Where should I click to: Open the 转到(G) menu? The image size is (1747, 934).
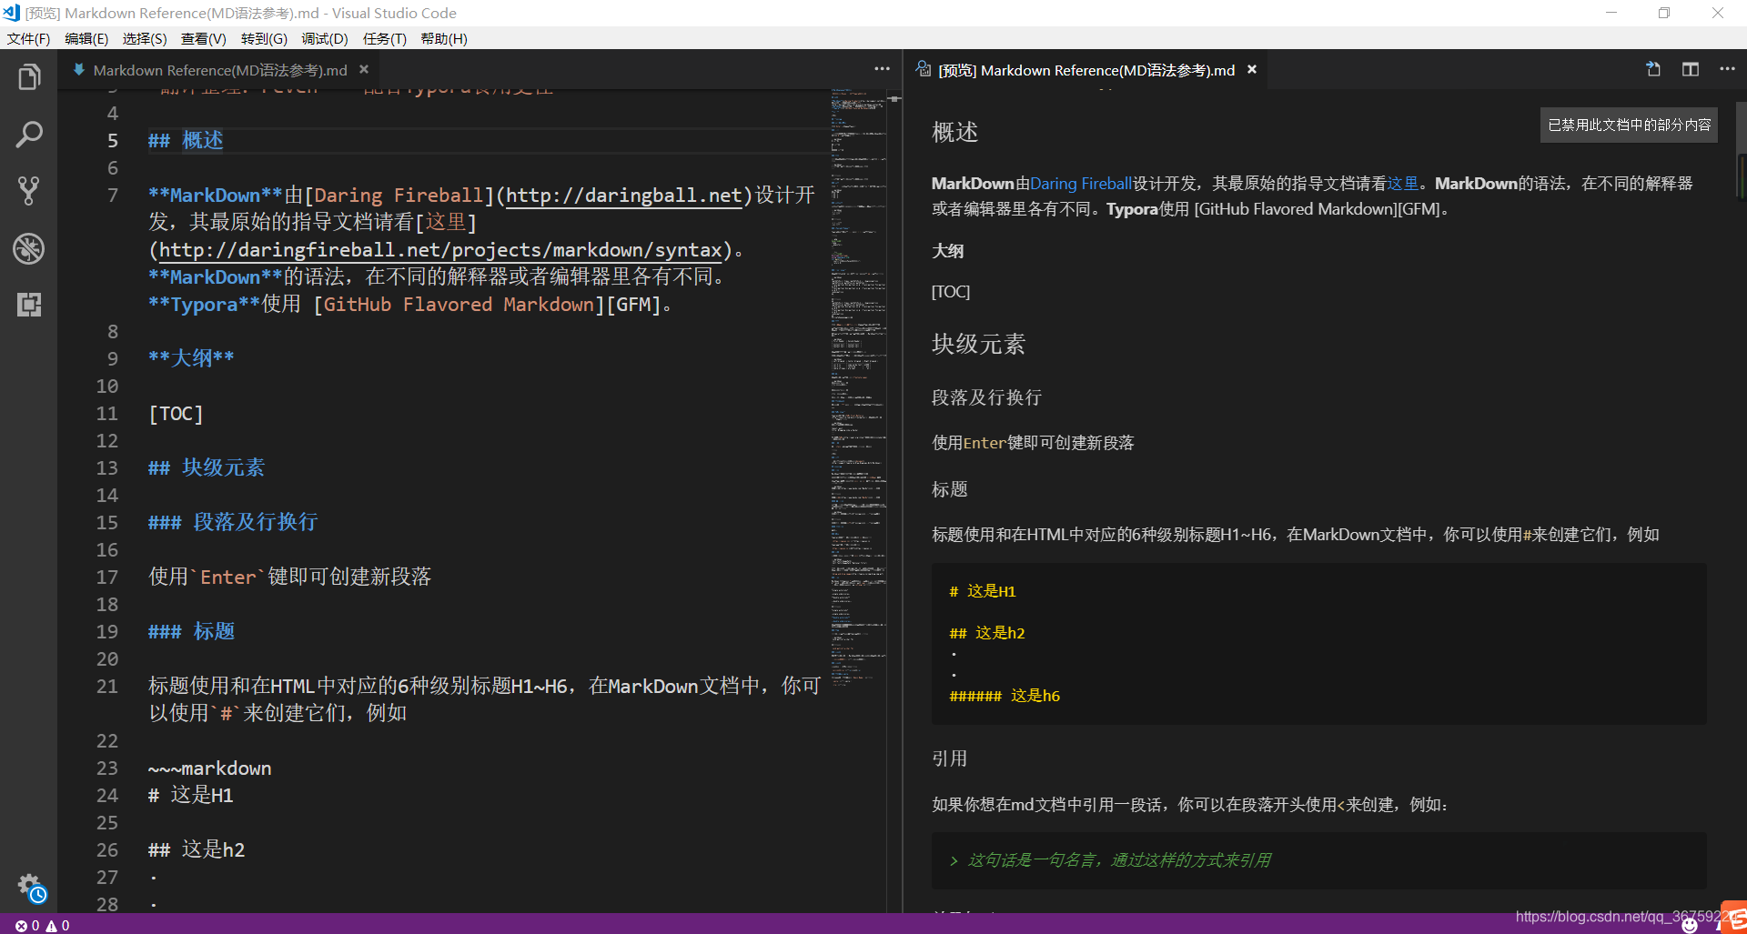(x=264, y=39)
